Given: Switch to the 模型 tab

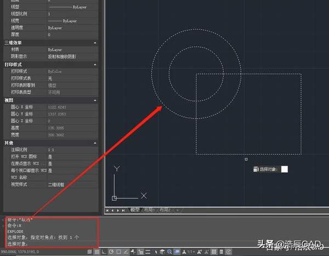Looking at the screenshot, I should click(135, 209).
